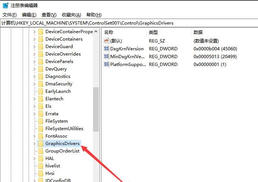The width and height of the screenshot is (258, 182).
Task: Click the Errata folder icon
Action: [x=41, y=114]
